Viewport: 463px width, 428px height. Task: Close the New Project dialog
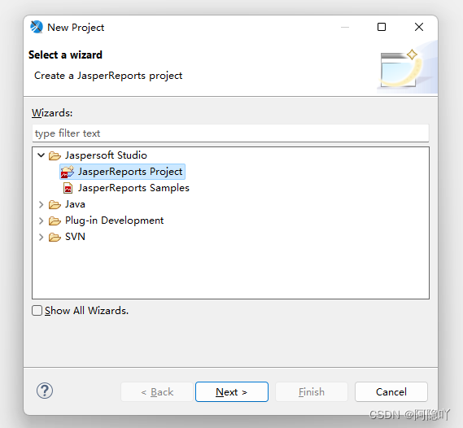coord(419,27)
